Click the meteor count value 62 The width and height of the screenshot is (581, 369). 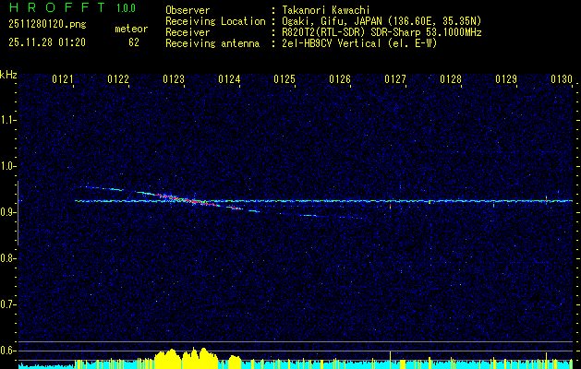coord(134,42)
